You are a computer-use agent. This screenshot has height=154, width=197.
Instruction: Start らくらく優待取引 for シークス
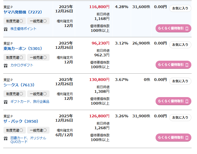pyautogui.click(x=173, y=101)
